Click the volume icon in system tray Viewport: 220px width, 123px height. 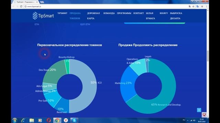click(x=195, y=120)
